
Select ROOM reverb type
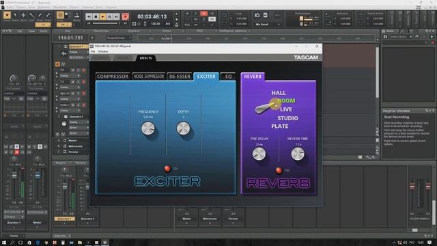286,100
